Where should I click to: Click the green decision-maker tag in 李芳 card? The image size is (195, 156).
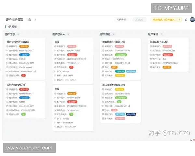click(71, 114)
